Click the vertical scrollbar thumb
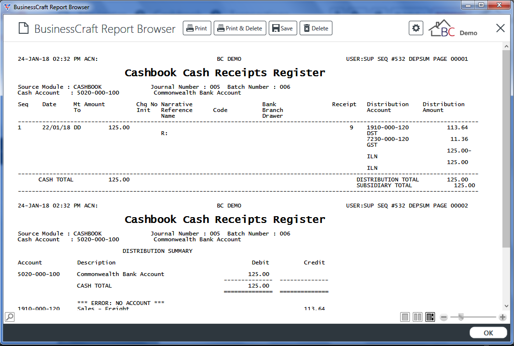514x346 pixels. click(506, 149)
